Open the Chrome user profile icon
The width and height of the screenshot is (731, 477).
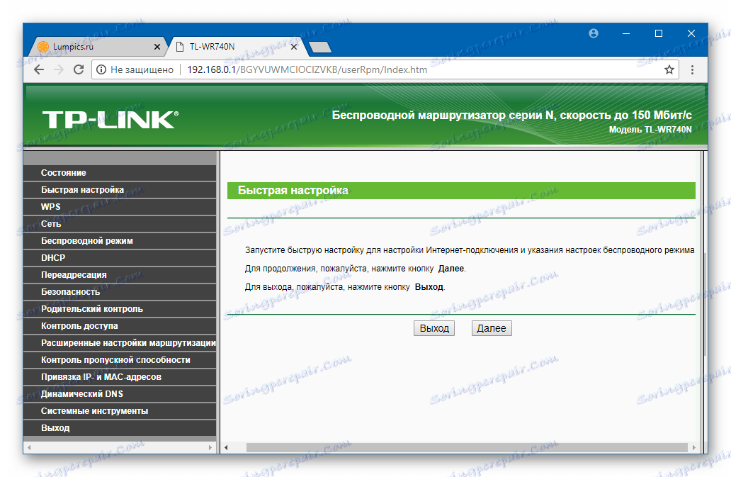594,33
